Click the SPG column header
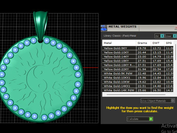Image resolution: width=177 pixels, height=133 pixels. click(x=169, y=43)
